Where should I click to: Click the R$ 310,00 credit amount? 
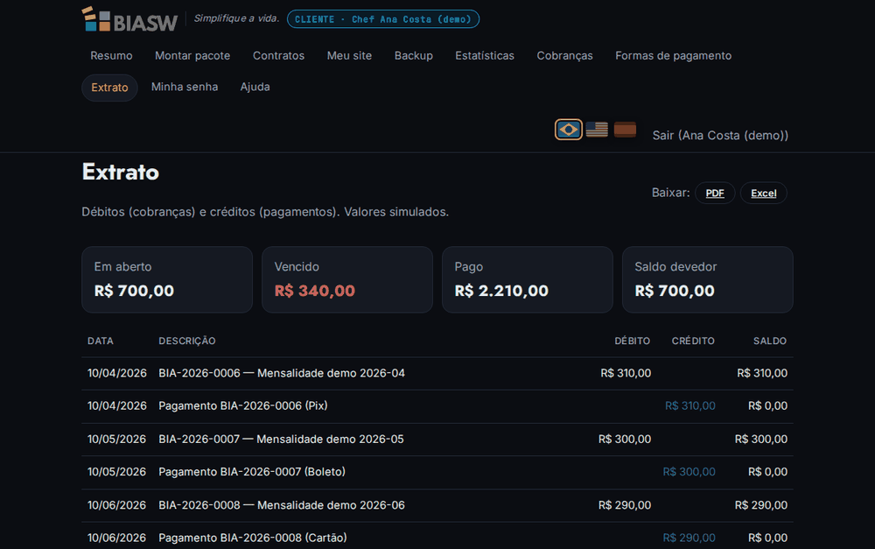pos(689,406)
